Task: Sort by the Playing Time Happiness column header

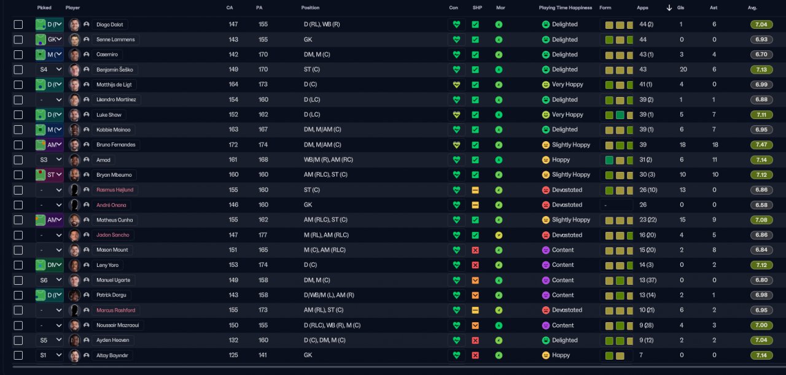Action: coord(566,8)
